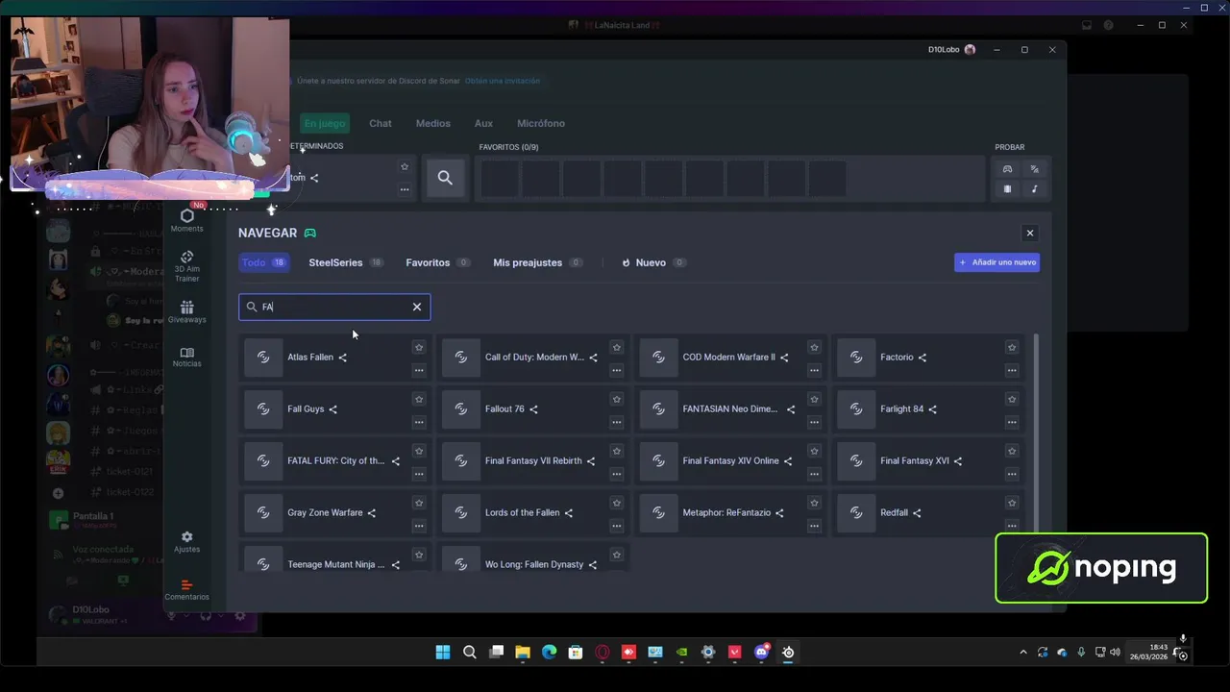Click the preset search input field
The image size is (1230, 692).
tap(334, 307)
